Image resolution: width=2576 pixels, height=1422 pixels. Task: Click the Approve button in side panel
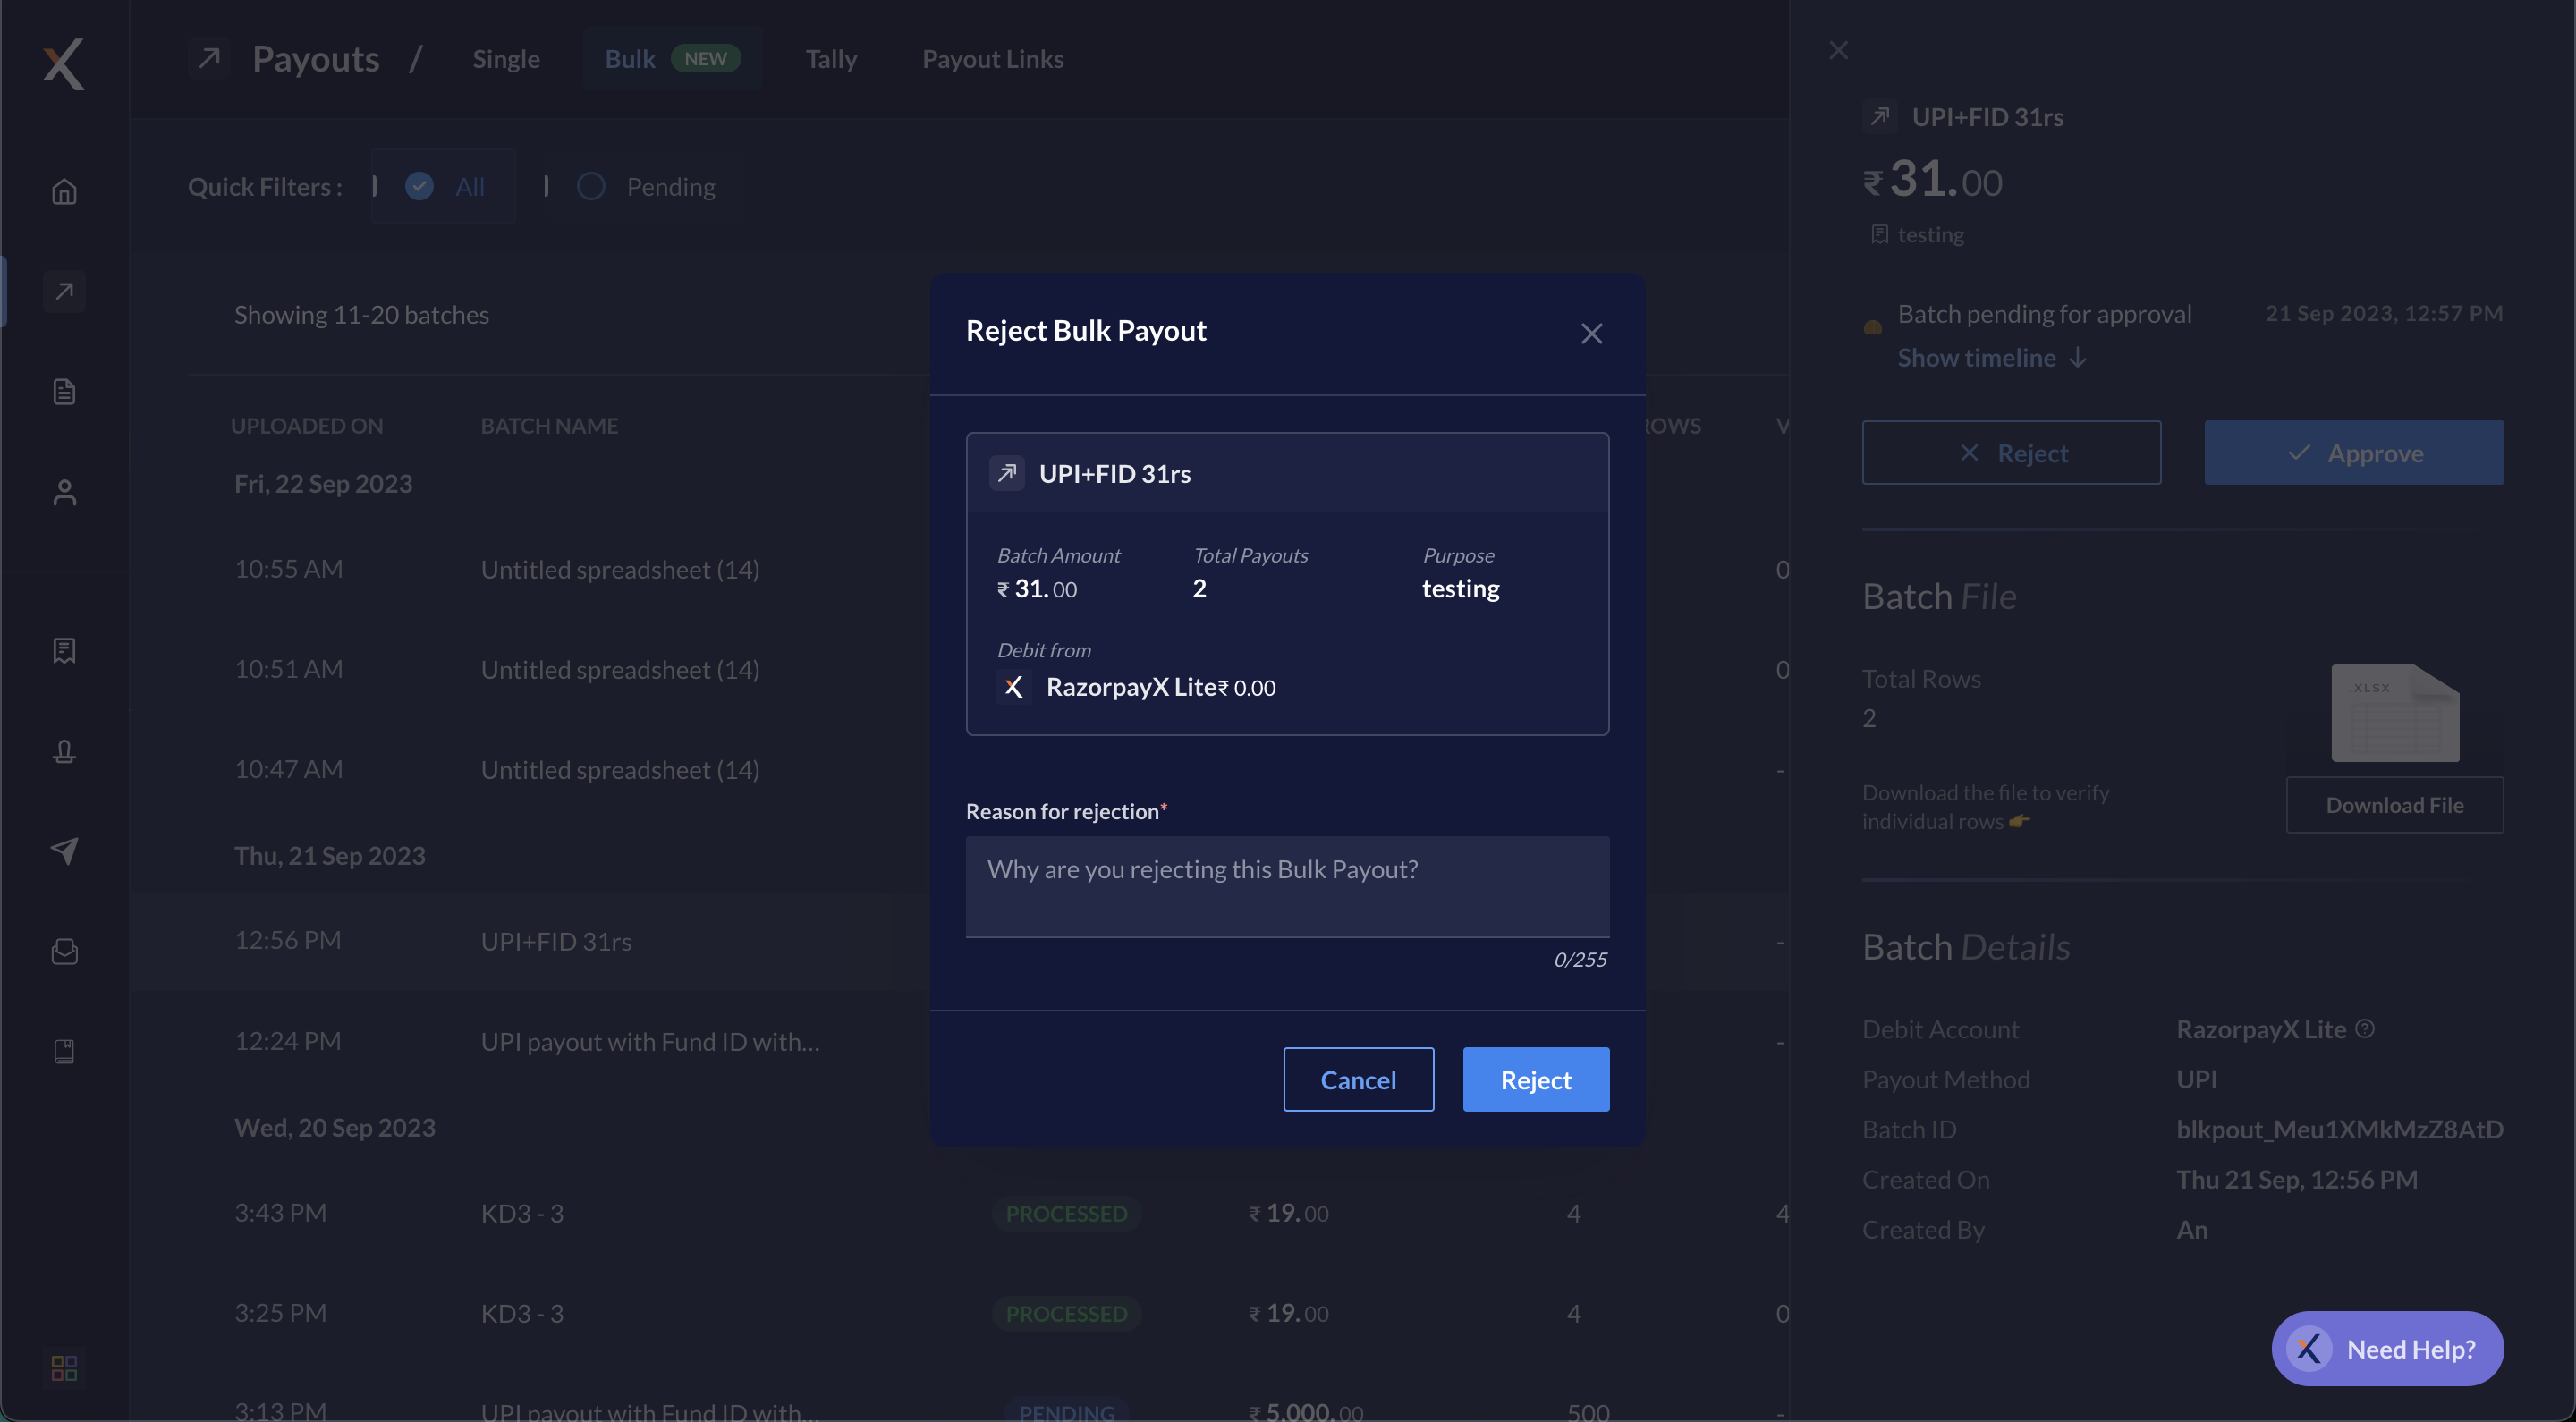(2354, 452)
